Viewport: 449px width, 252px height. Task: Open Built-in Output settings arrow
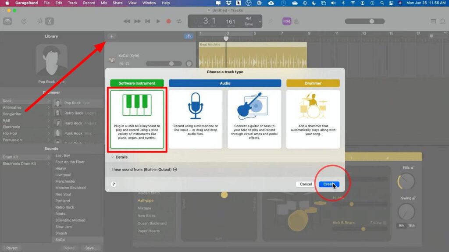click(175, 169)
